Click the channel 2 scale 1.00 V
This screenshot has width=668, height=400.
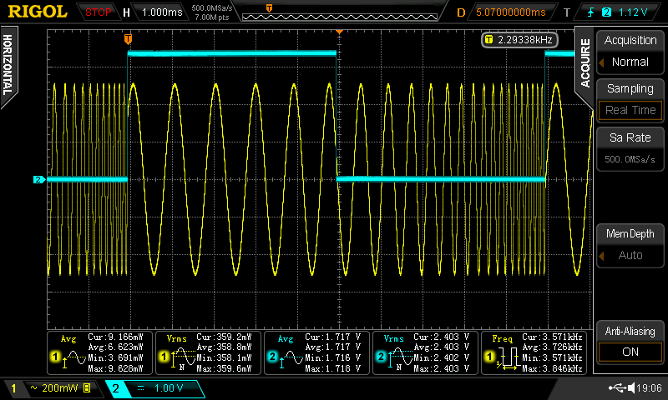[169, 388]
